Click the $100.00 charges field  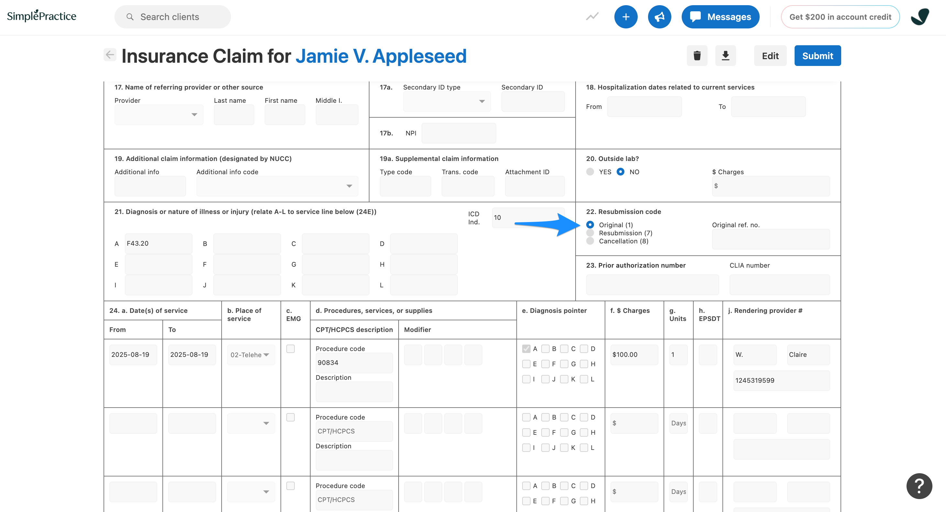(x=634, y=355)
